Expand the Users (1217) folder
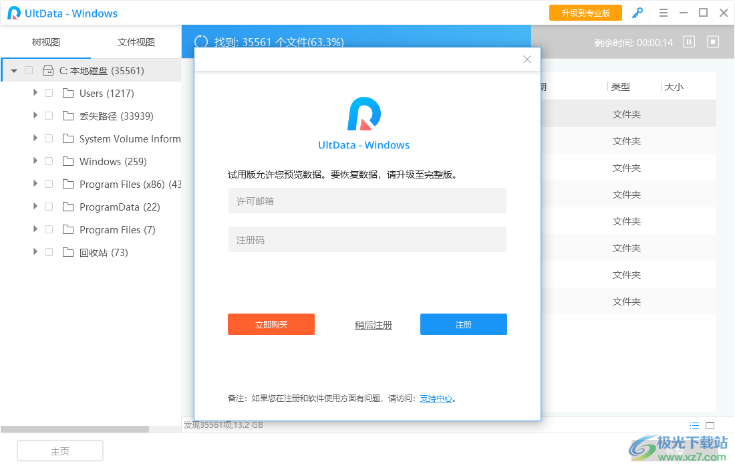The width and height of the screenshot is (735, 468). coord(35,93)
